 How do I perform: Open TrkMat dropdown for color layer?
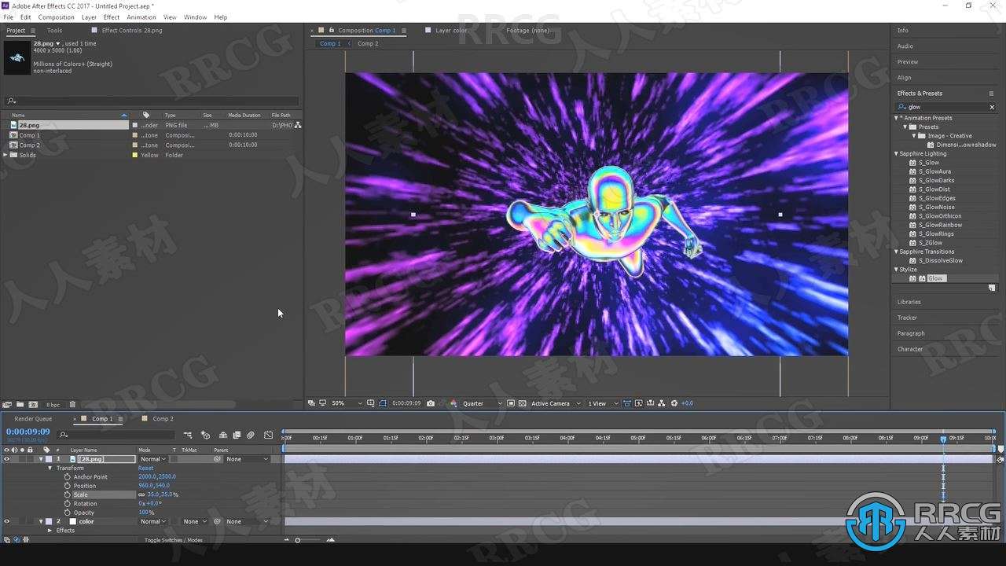[x=195, y=521]
